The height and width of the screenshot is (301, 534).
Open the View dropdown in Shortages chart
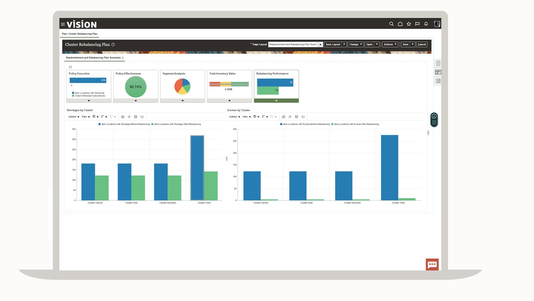(x=85, y=116)
